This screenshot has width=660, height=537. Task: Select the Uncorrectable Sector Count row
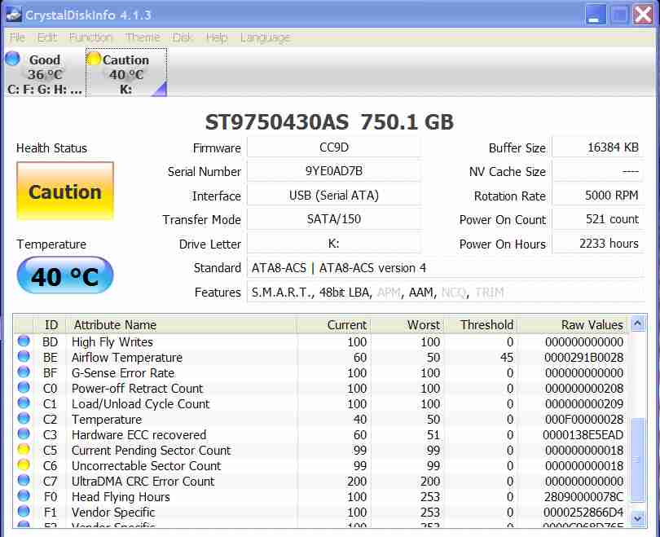point(321,465)
